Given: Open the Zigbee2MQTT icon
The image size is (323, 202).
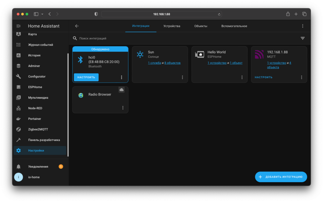Looking at the screenshot, I should tap(19, 130).
